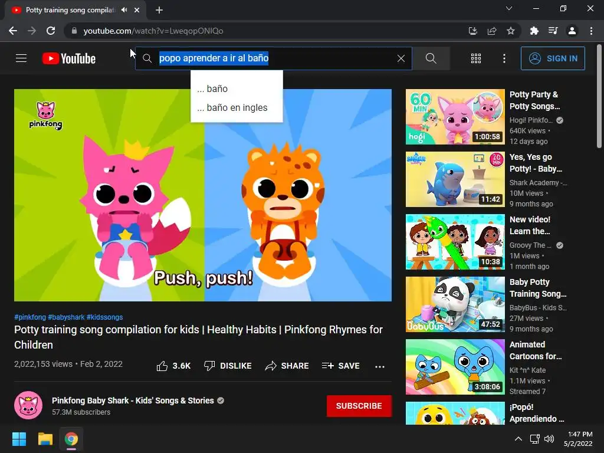Screen dimensions: 604x453
Task: Save video to playlist with SAVE
Action: (341, 366)
